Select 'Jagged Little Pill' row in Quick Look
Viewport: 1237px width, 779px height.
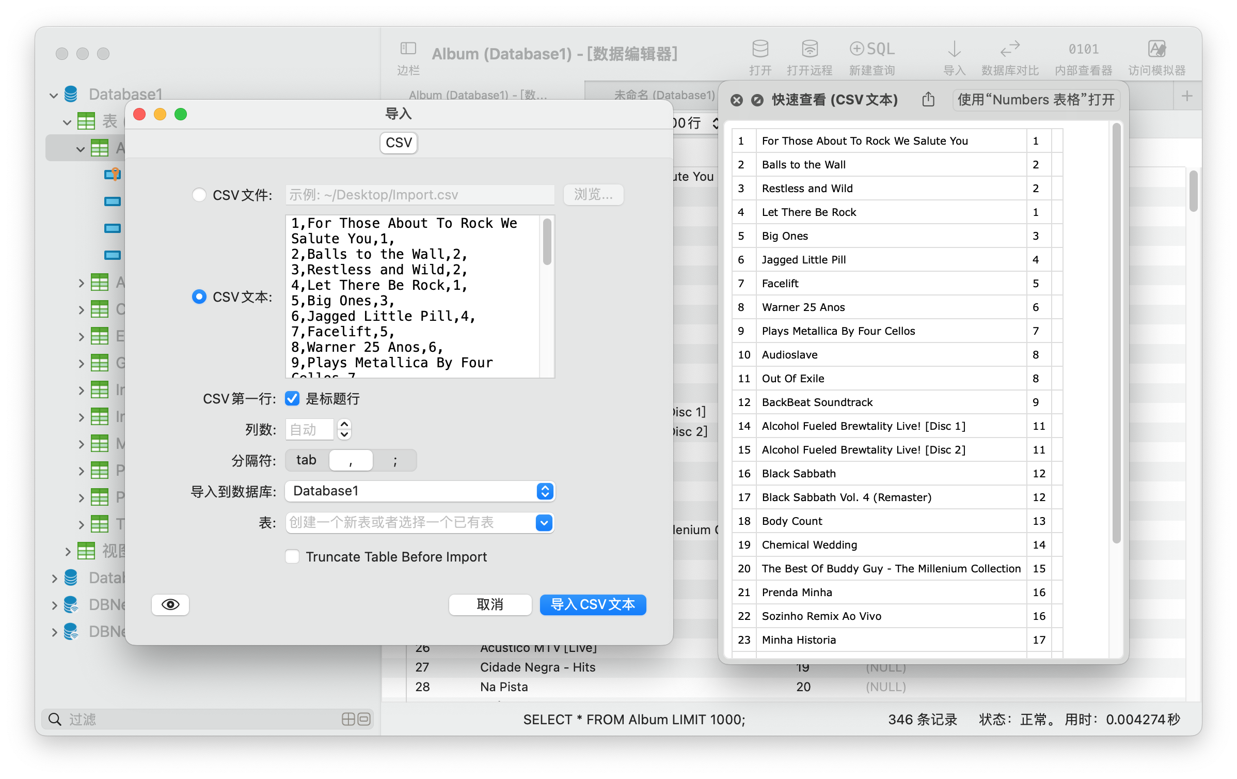897,259
